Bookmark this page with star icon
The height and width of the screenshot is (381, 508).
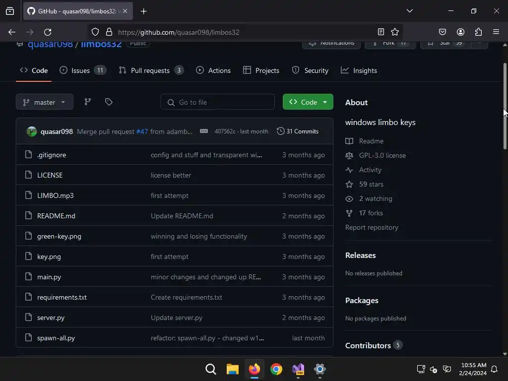(395, 32)
